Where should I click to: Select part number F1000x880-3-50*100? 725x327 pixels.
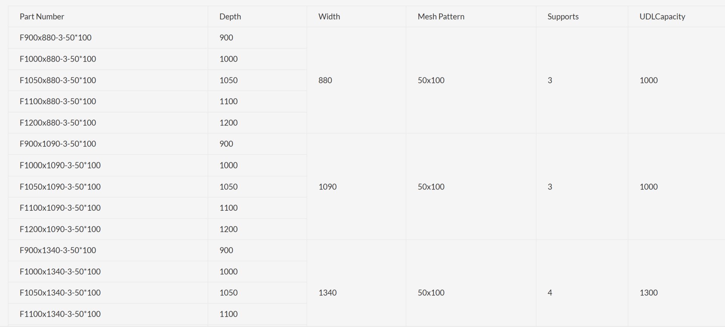click(x=58, y=59)
